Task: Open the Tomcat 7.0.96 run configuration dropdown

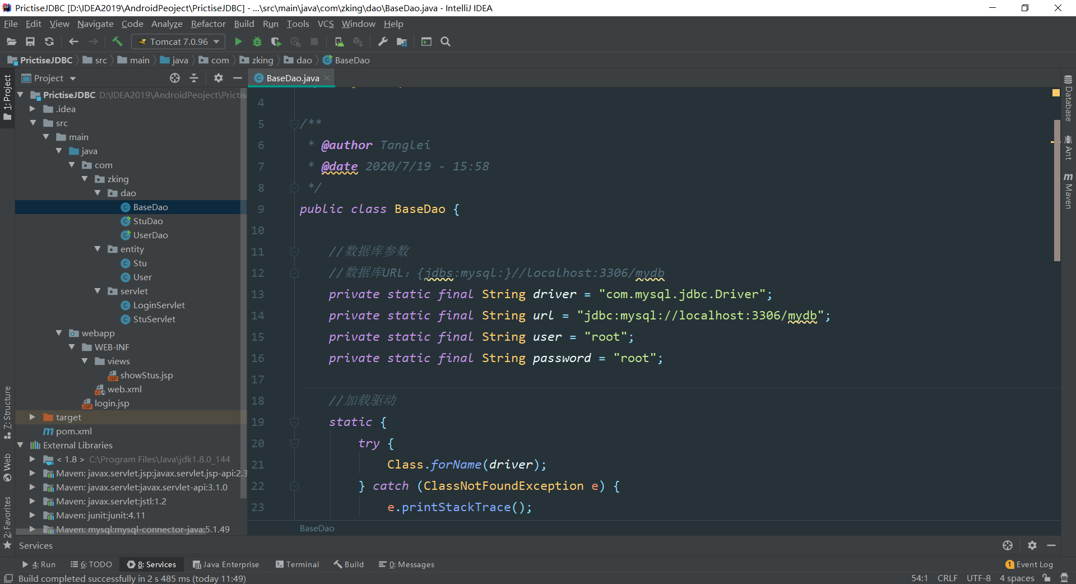Action: coord(178,41)
